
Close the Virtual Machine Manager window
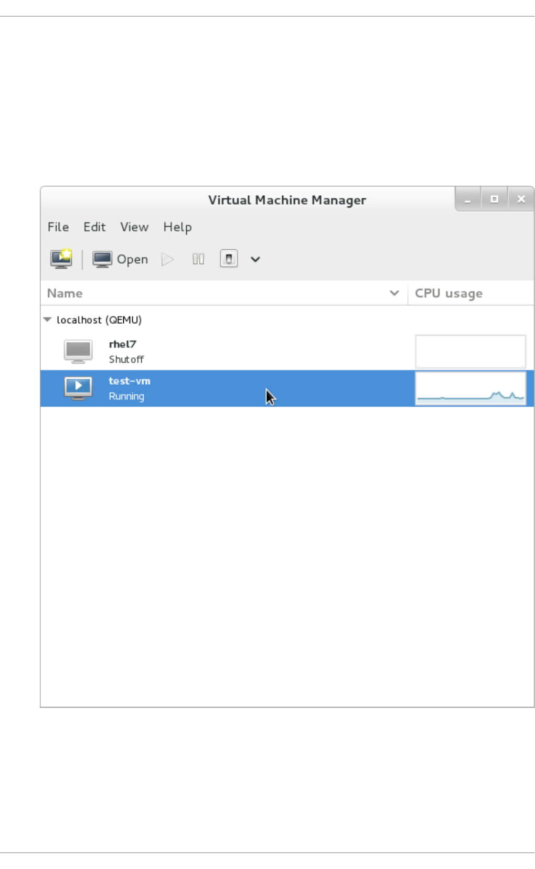pyautogui.click(x=521, y=199)
